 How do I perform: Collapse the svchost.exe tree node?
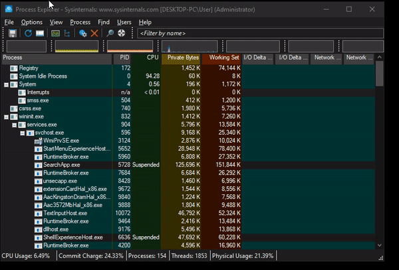[23, 133]
